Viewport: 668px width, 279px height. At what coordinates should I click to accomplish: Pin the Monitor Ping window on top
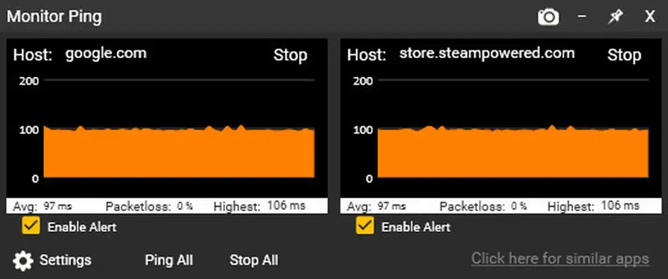pos(615,17)
